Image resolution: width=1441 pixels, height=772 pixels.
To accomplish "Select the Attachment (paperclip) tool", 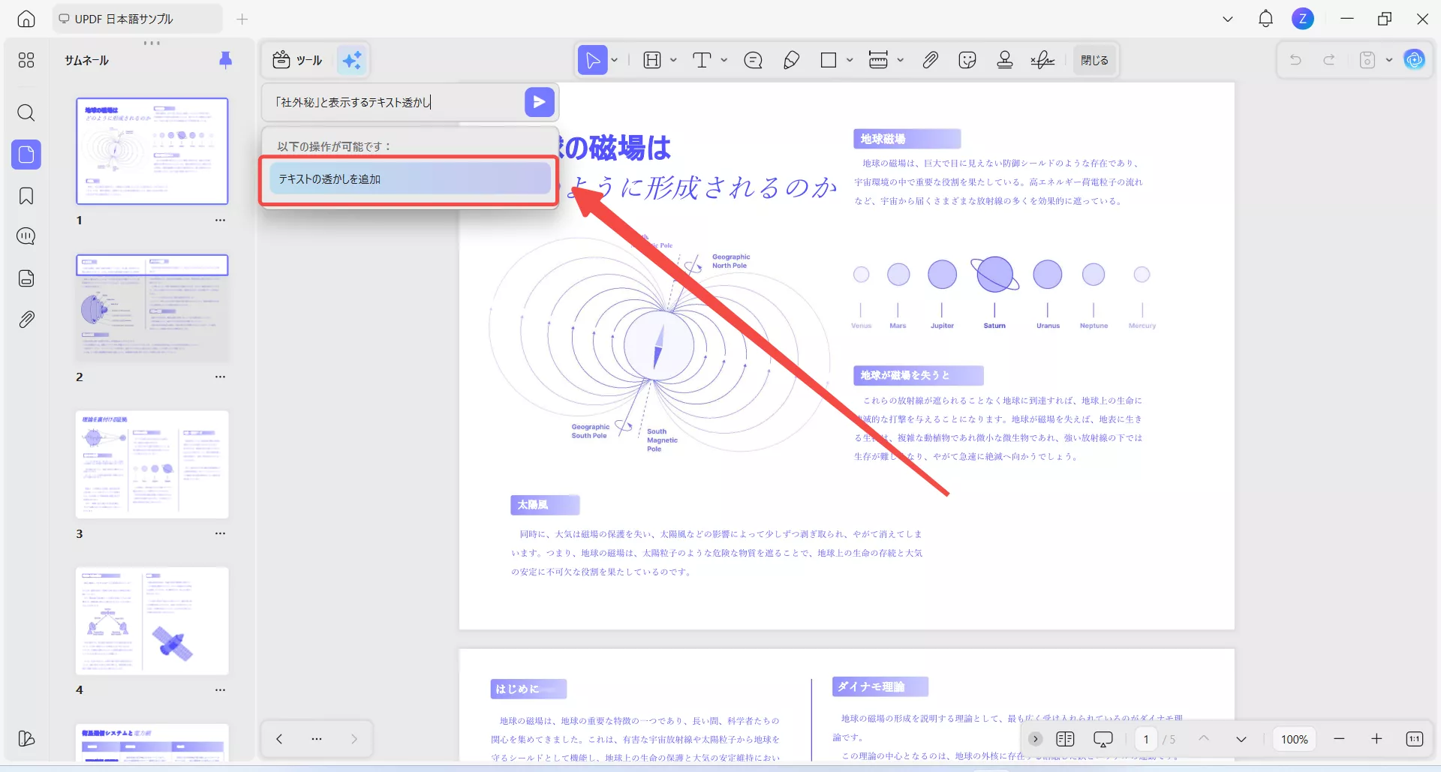I will pos(931,60).
